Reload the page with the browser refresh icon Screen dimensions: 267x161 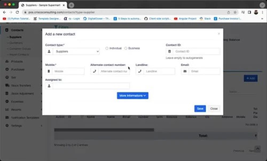pos(17,12)
